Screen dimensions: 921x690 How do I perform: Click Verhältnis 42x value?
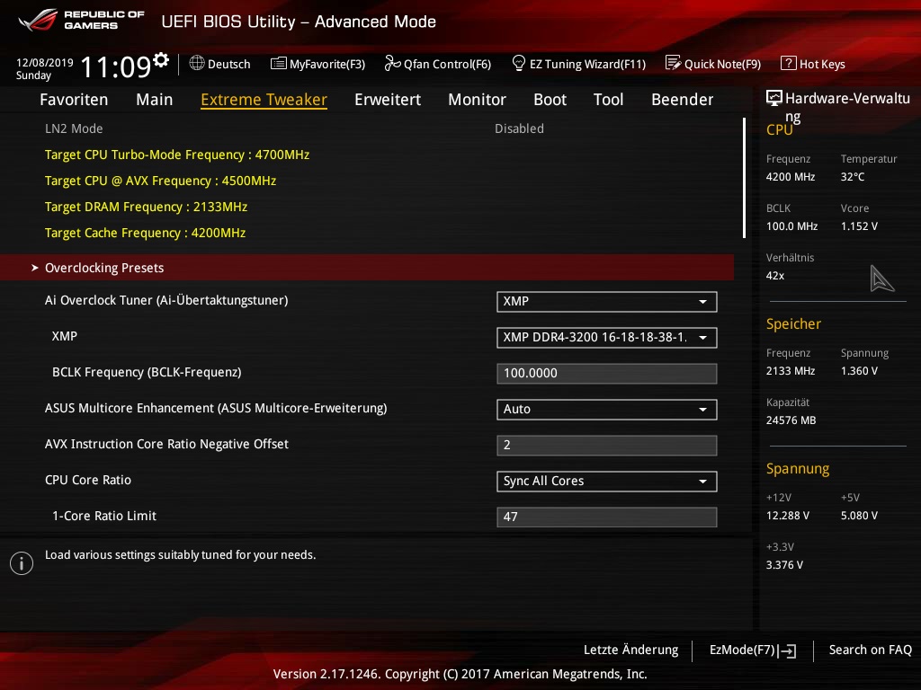tap(774, 275)
